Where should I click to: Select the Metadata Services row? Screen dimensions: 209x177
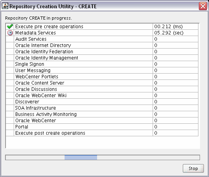point(102,33)
